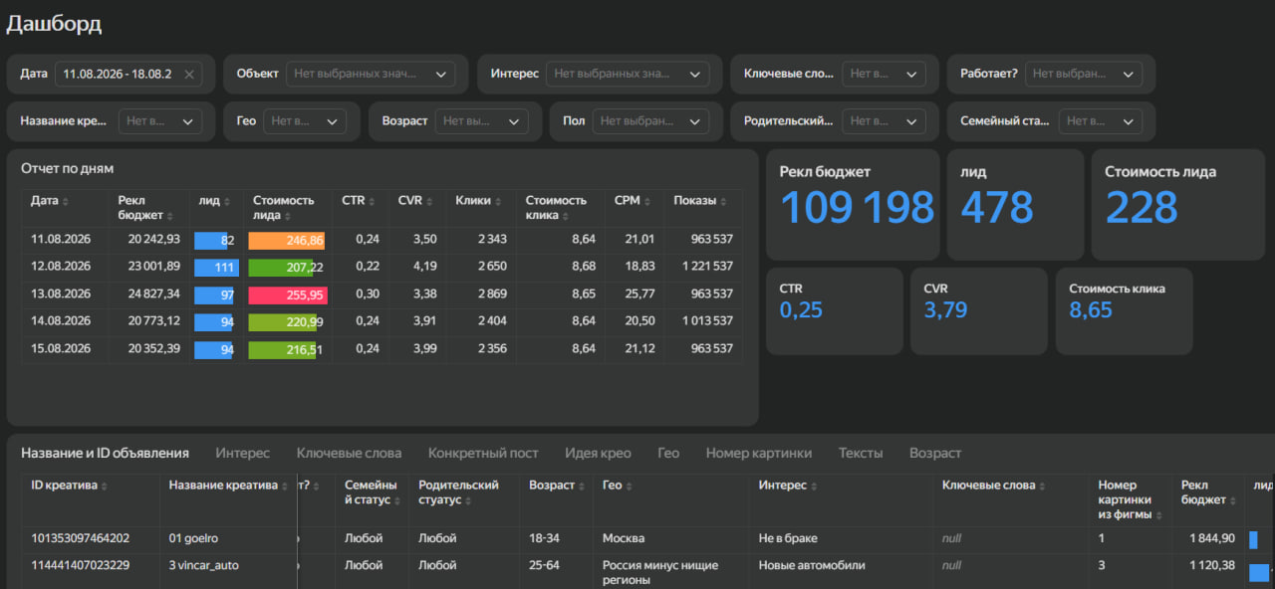The height and width of the screenshot is (589, 1275).
Task: Open the Объект filter dropdown
Action: [x=371, y=74]
